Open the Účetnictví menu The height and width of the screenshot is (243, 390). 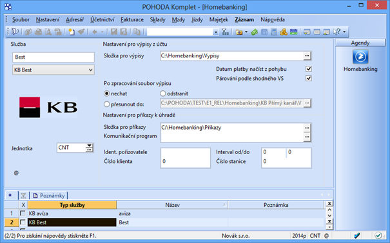(102, 19)
